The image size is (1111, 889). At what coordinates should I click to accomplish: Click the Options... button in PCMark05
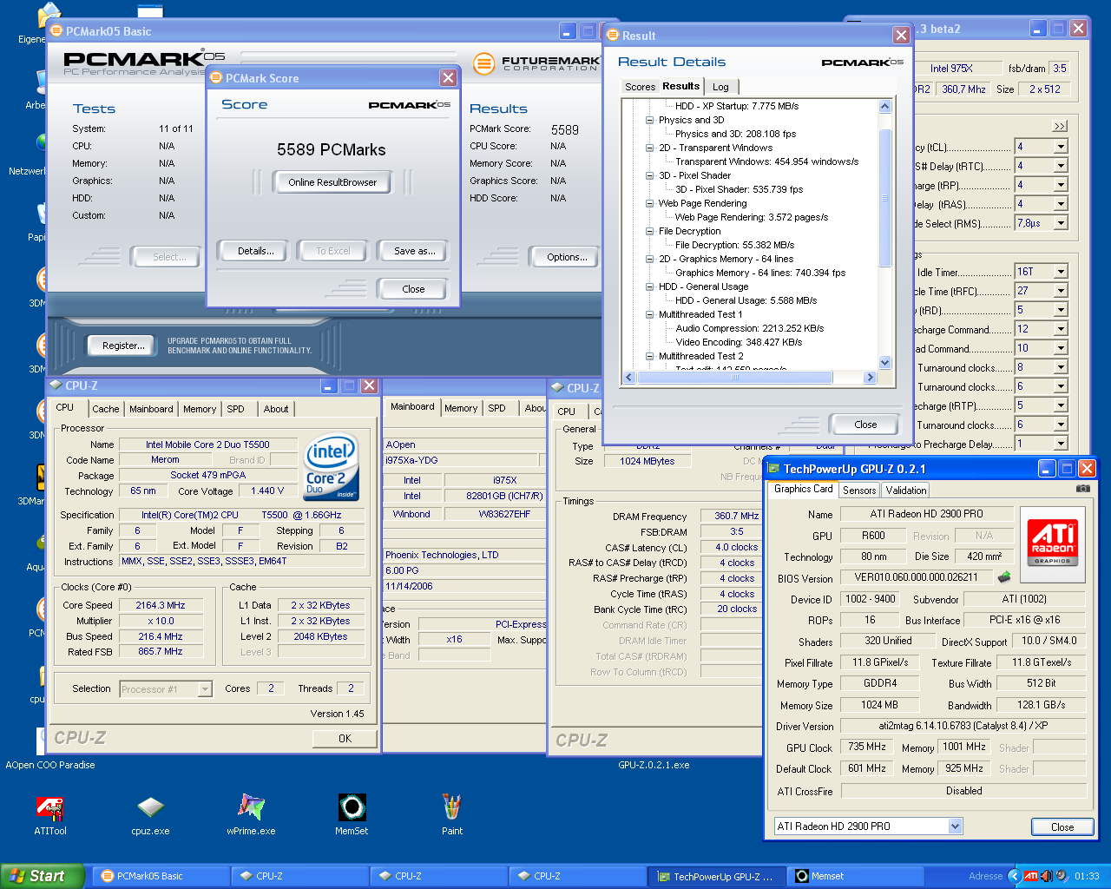point(568,257)
